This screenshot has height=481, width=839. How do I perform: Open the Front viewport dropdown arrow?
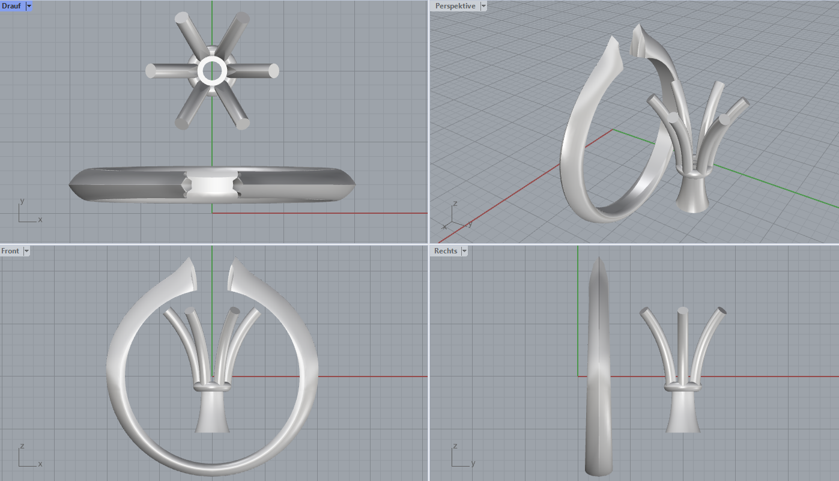[26, 251]
